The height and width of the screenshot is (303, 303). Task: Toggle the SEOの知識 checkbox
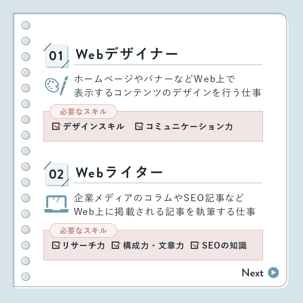coord(195,245)
